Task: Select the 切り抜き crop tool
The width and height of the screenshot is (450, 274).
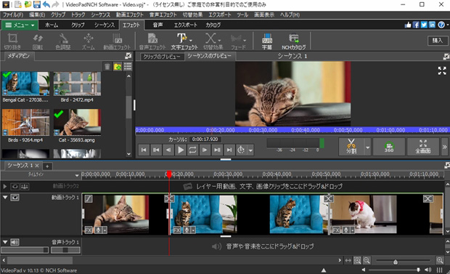Action: point(12,41)
